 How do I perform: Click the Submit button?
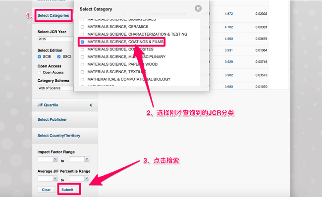click(x=67, y=190)
